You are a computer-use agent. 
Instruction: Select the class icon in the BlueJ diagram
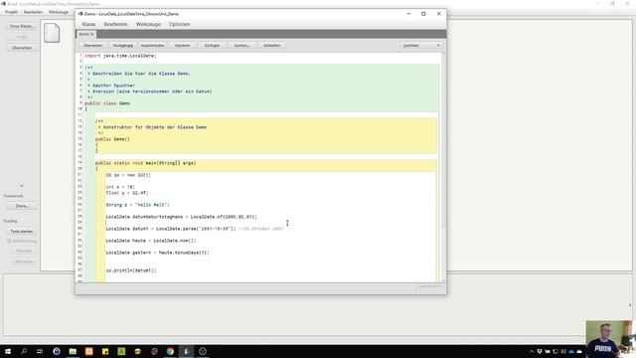(x=52, y=33)
